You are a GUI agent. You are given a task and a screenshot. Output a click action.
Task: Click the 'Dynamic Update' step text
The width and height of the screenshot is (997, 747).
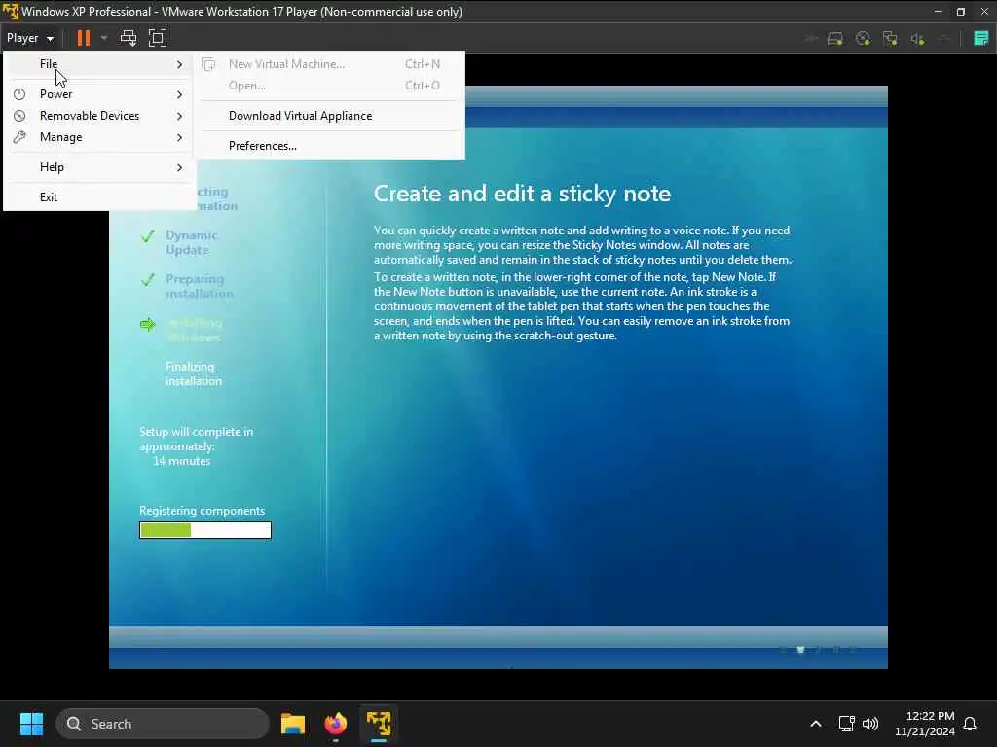tap(192, 242)
